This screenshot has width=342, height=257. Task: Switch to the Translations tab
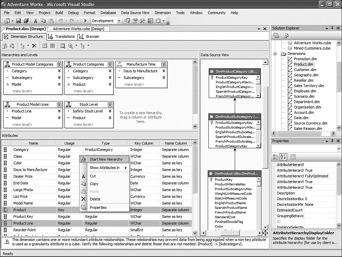[x=62, y=36]
